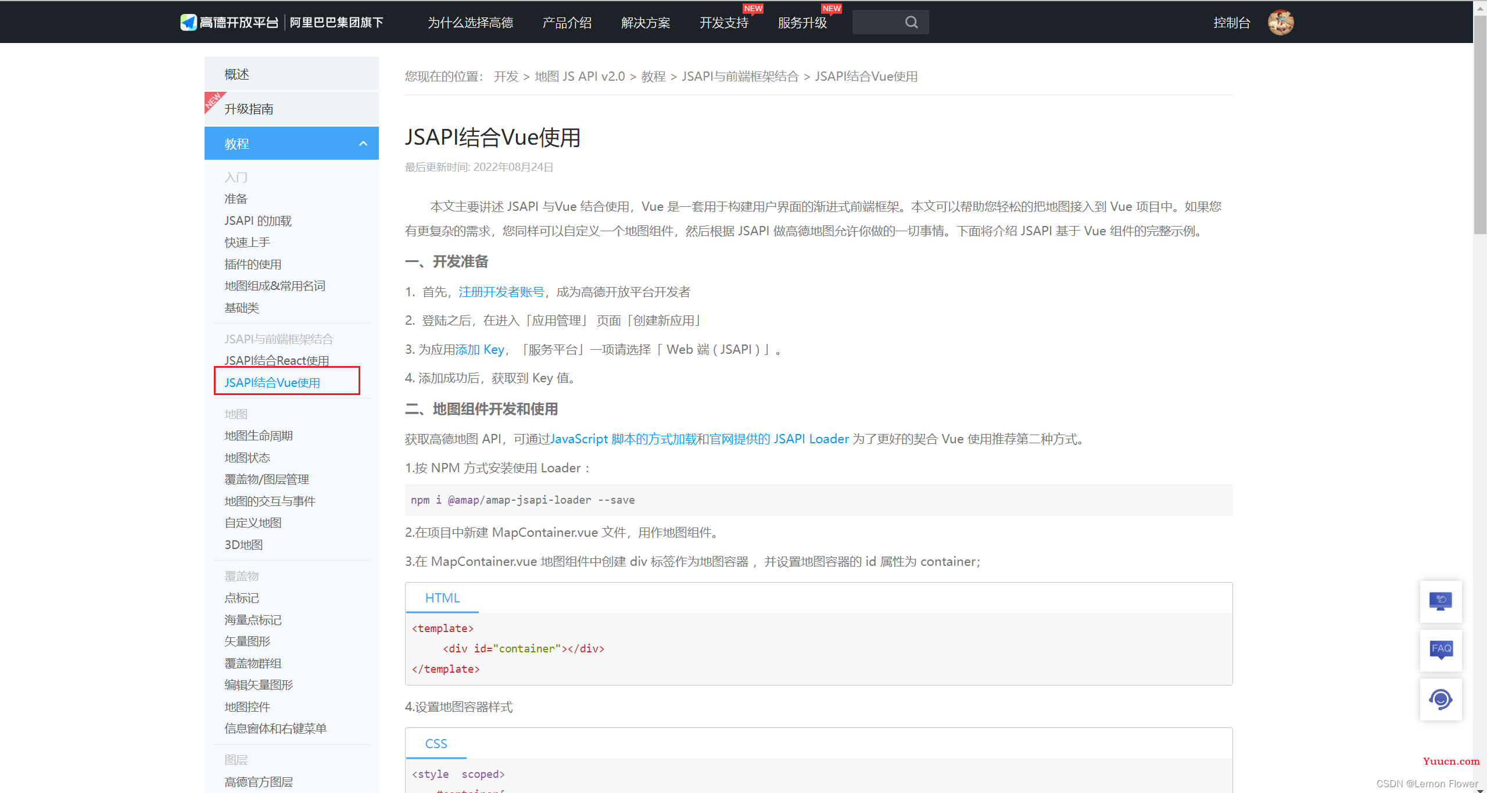Open 信息窗体和右键菜单 page
The image size is (1487, 793).
[275, 729]
